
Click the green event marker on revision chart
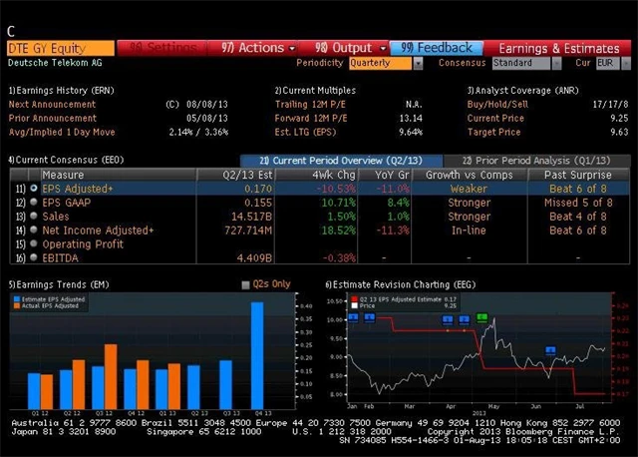pos(482,317)
